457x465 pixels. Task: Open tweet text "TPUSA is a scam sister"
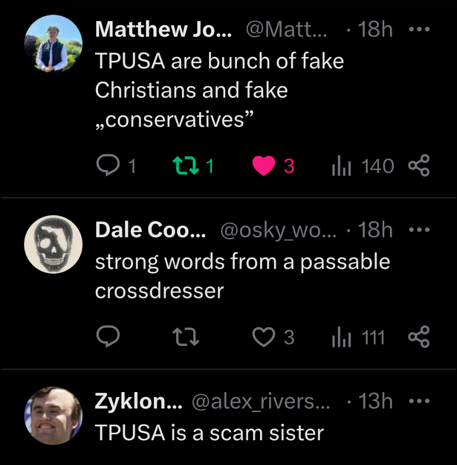[209, 432]
